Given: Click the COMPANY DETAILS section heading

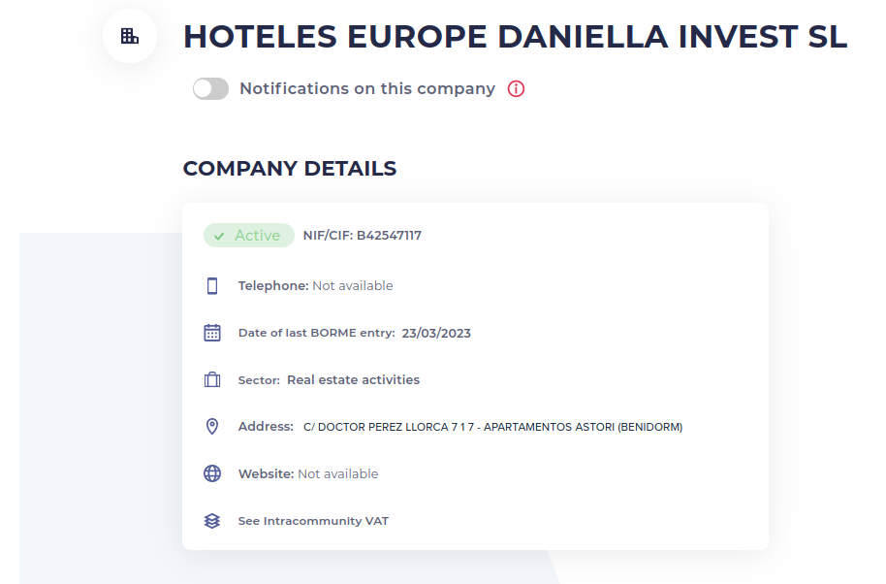Looking at the screenshot, I should click(x=289, y=168).
